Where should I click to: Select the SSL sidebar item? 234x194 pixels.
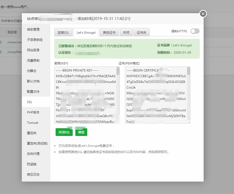(36, 102)
